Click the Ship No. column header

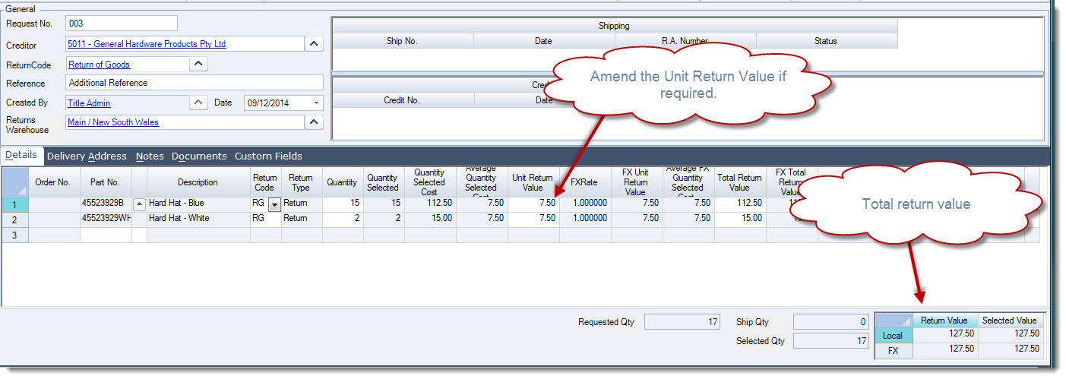pyautogui.click(x=403, y=41)
